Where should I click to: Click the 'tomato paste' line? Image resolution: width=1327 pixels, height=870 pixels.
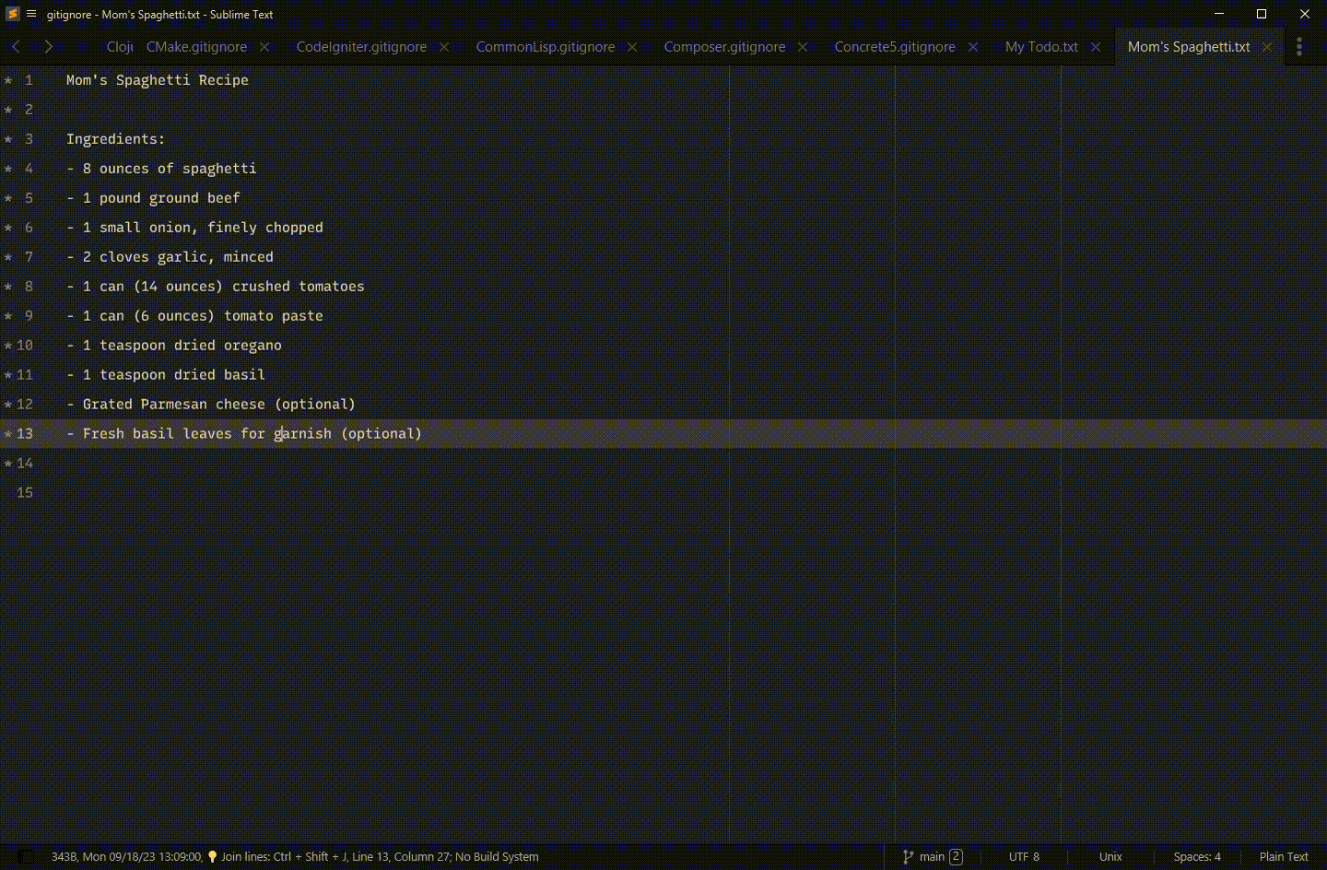[194, 316]
